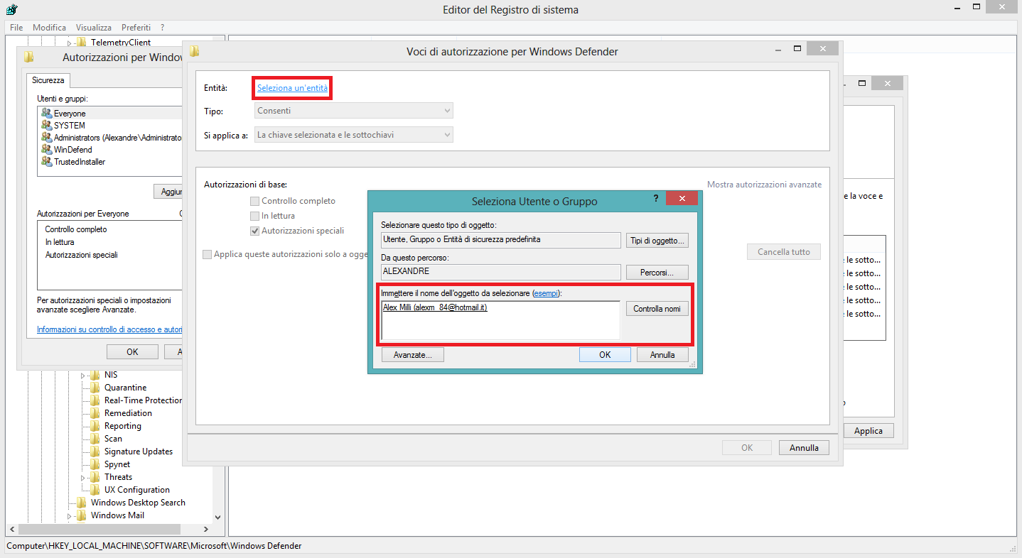The height and width of the screenshot is (558, 1022).
Task: Click the Real-Time Protection folder icon
Action: click(x=95, y=400)
